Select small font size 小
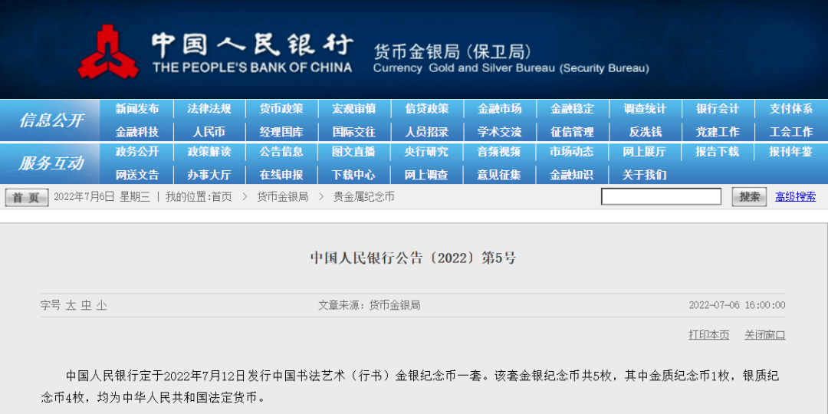The width and height of the screenshot is (828, 414). pos(101,305)
